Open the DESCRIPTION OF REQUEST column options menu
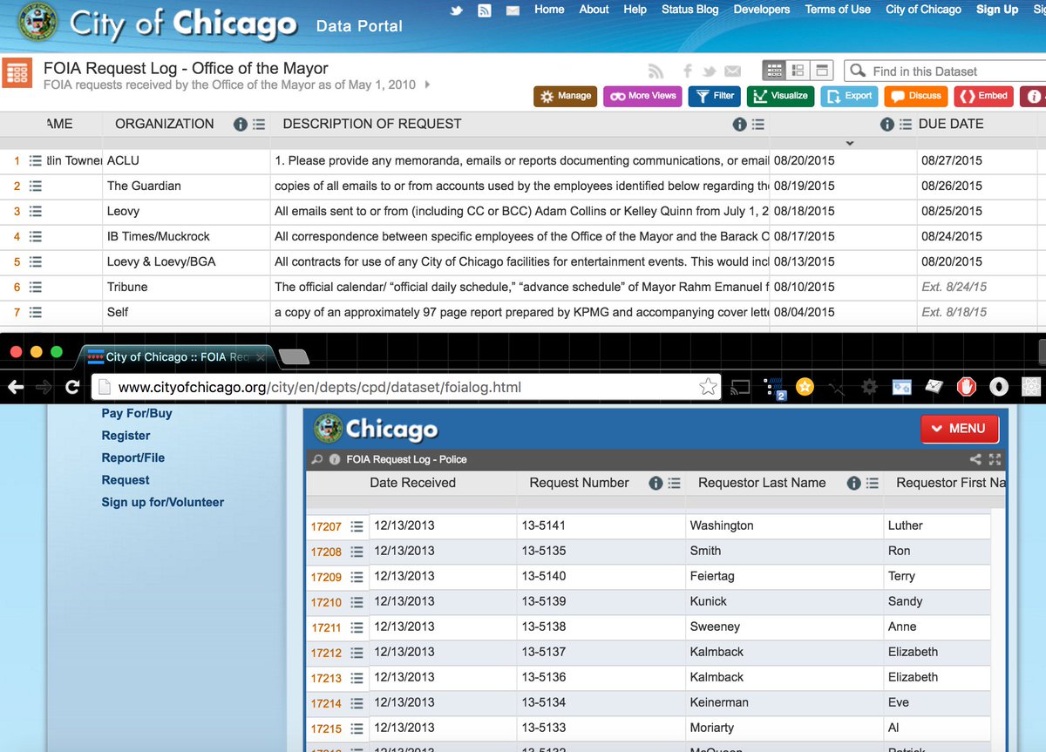This screenshot has height=752, width=1046. [x=757, y=125]
